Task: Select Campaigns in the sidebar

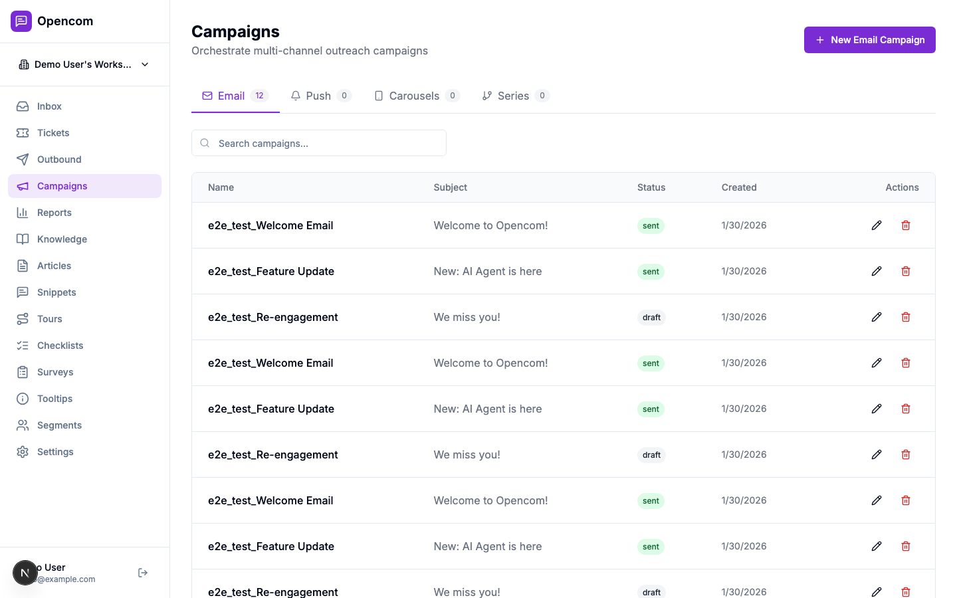Action: 62,186
